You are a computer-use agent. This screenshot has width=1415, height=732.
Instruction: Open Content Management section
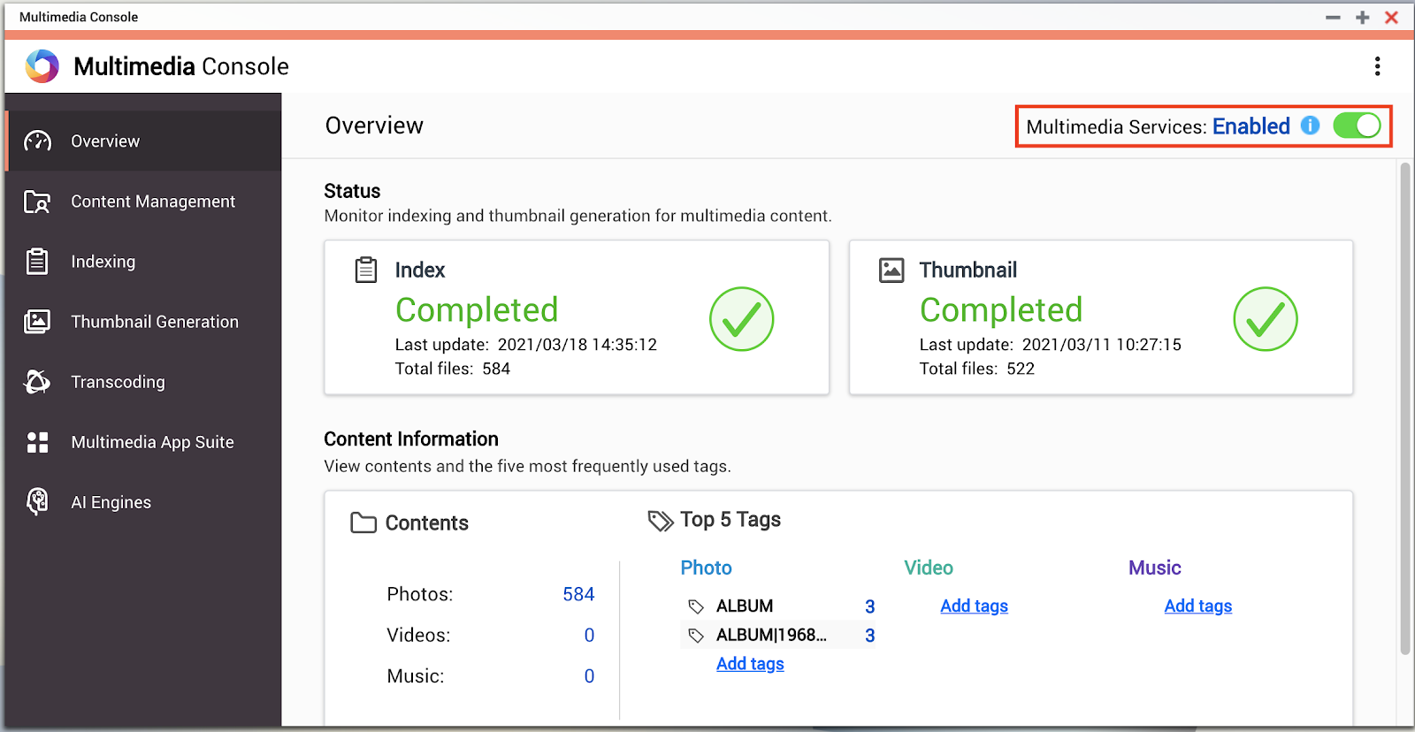point(143,202)
